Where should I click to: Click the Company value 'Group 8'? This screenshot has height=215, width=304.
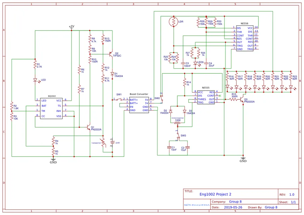pos(235,201)
